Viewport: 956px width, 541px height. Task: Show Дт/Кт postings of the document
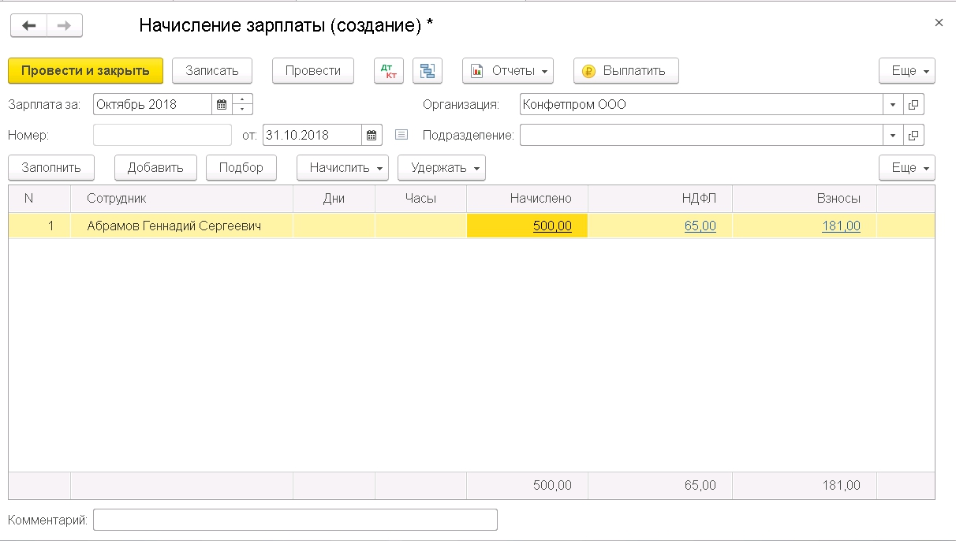[x=389, y=70]
